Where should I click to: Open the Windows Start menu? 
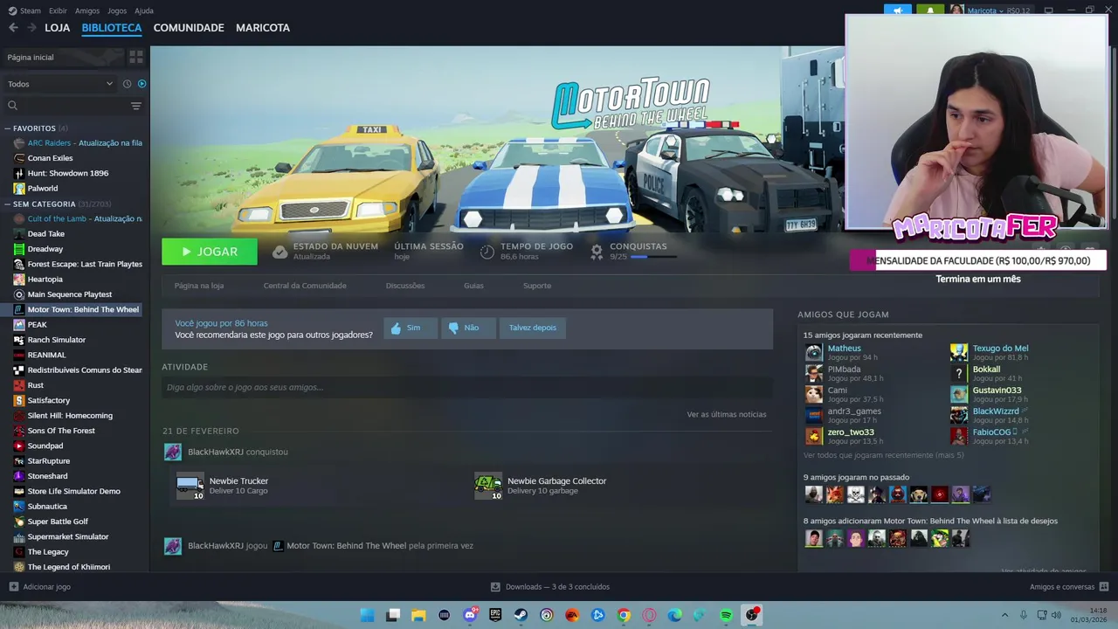368,615
